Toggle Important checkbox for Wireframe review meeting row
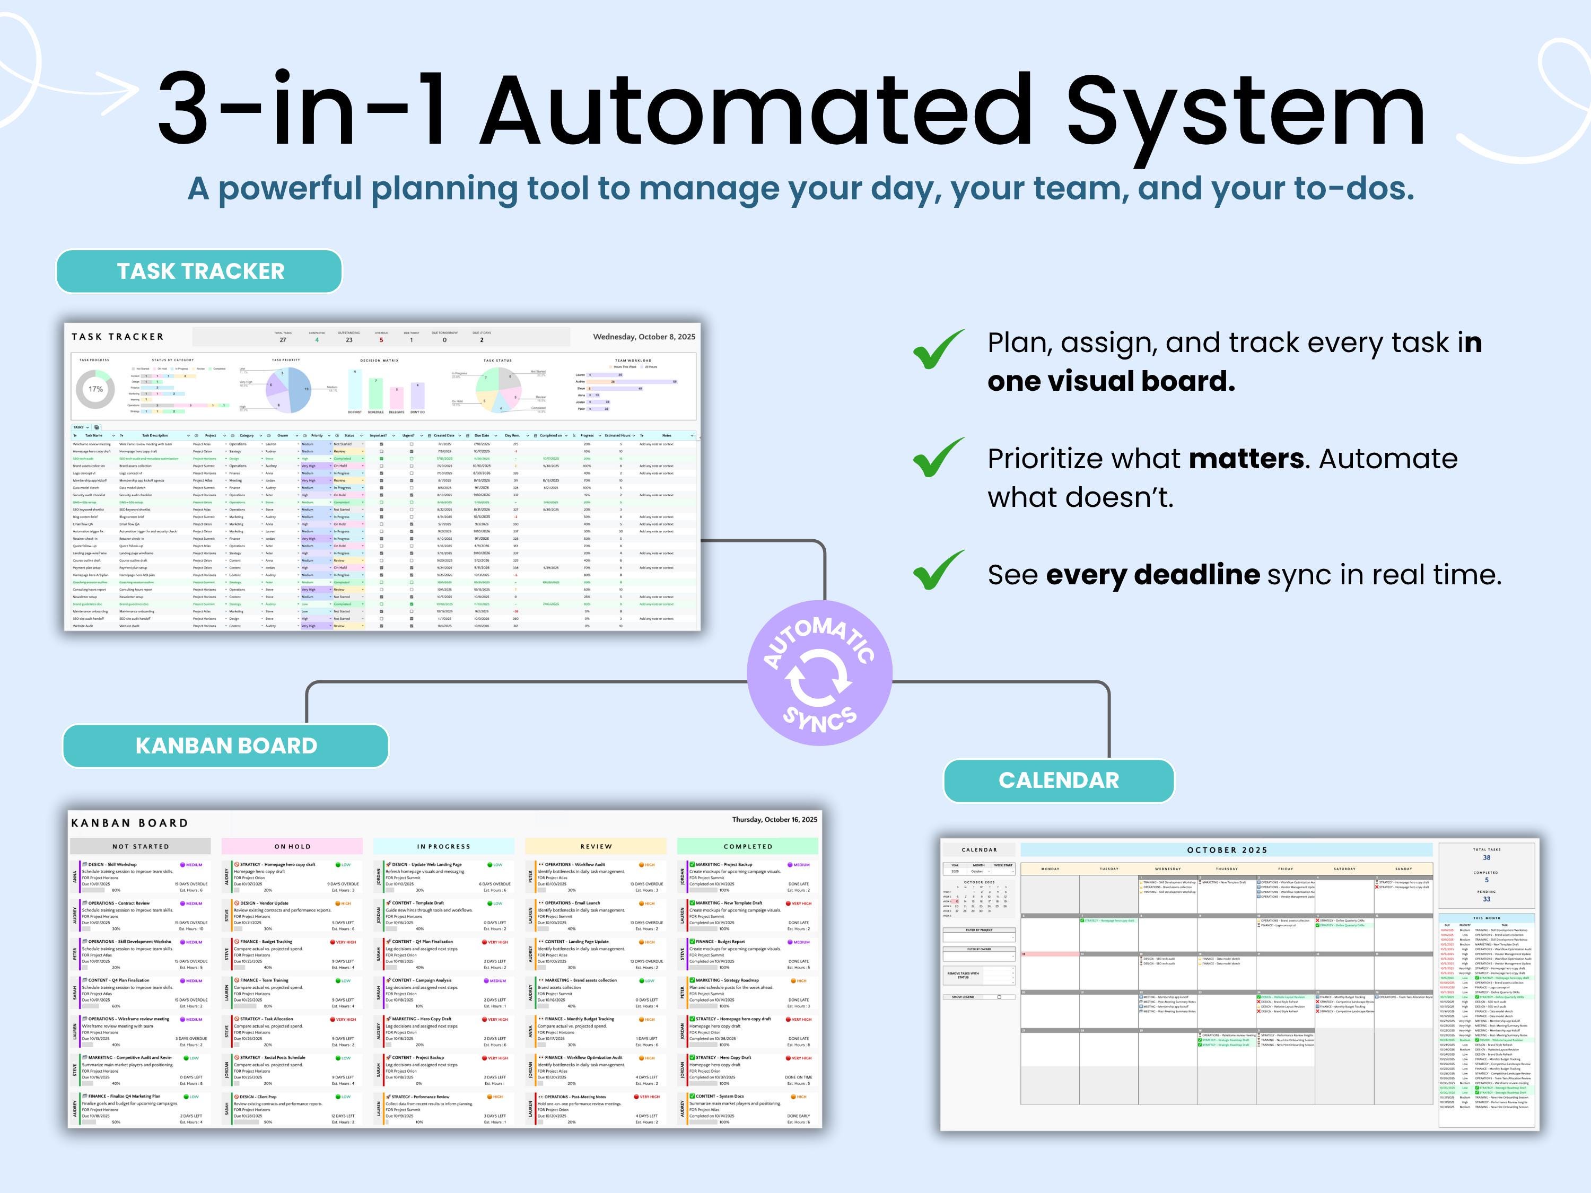The height and width of the screenshot is (1193, 1591). pyautogui.click(x=382, y=444)
